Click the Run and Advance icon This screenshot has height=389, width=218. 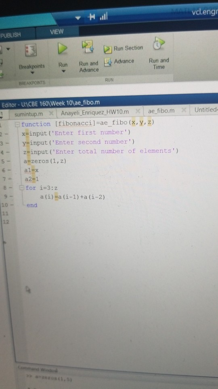(x=88, y=47)
